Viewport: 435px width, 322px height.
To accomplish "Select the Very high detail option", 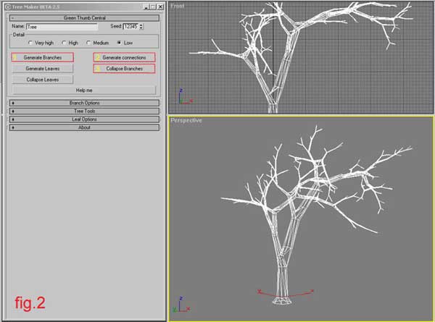I will (30, 43).
